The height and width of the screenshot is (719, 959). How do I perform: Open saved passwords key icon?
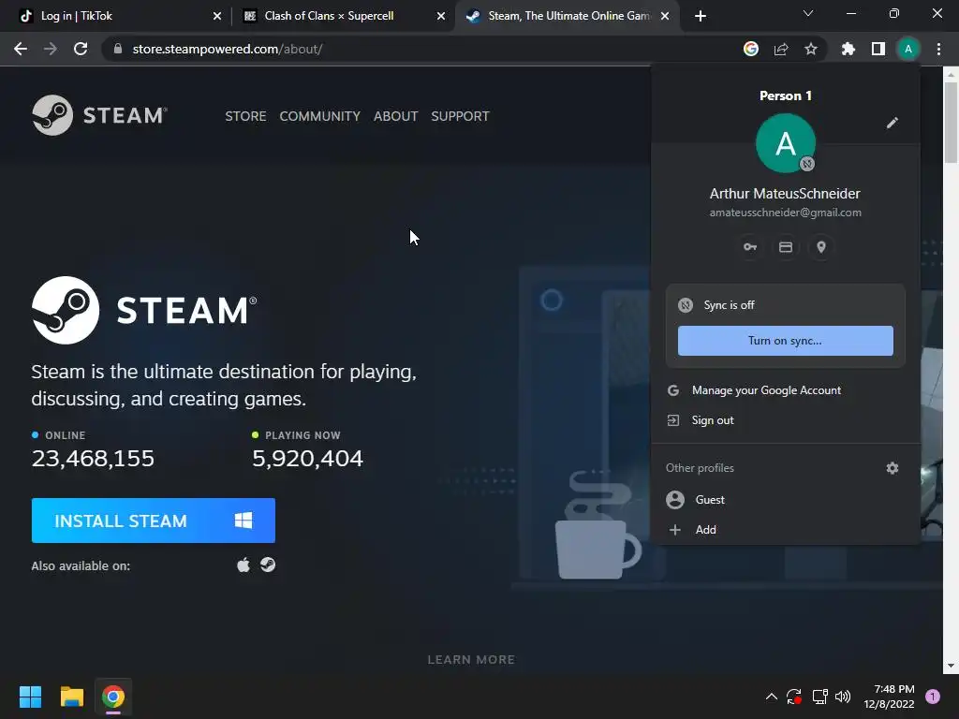coord(750,247)
